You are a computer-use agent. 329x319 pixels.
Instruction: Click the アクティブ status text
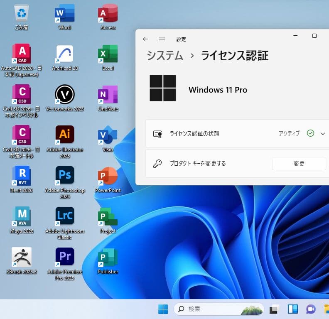(289, 133)
